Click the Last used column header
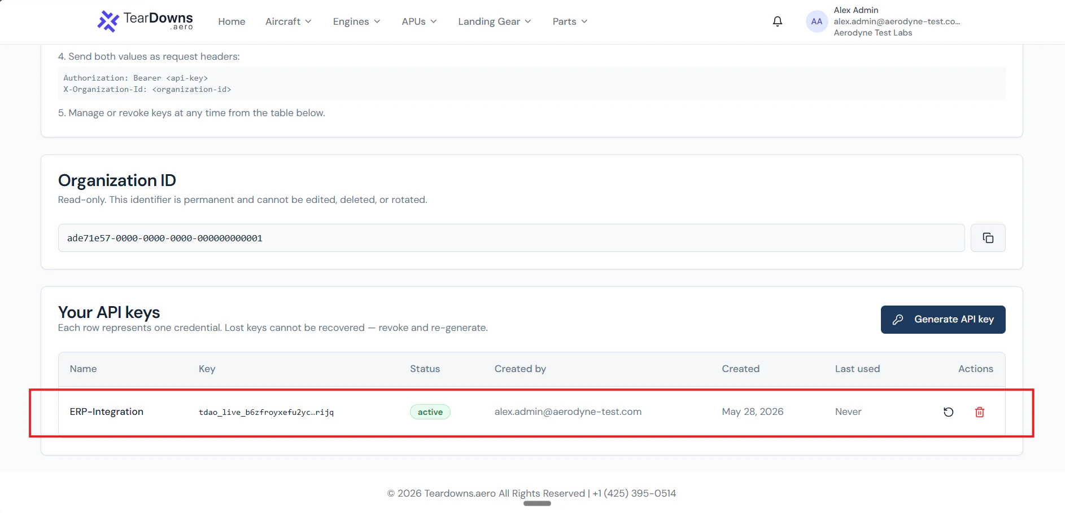 pos(857,369)
